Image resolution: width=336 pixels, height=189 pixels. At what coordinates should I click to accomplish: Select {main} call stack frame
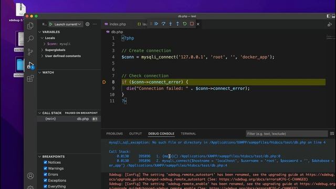[x=69, y=119]
